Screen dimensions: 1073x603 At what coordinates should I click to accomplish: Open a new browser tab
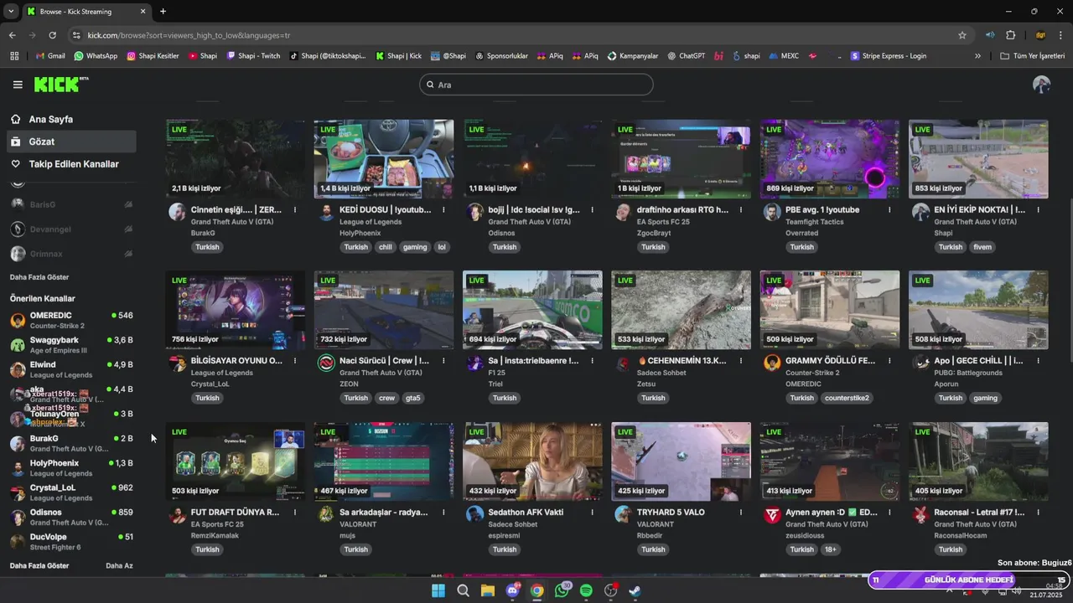[163, 12]
